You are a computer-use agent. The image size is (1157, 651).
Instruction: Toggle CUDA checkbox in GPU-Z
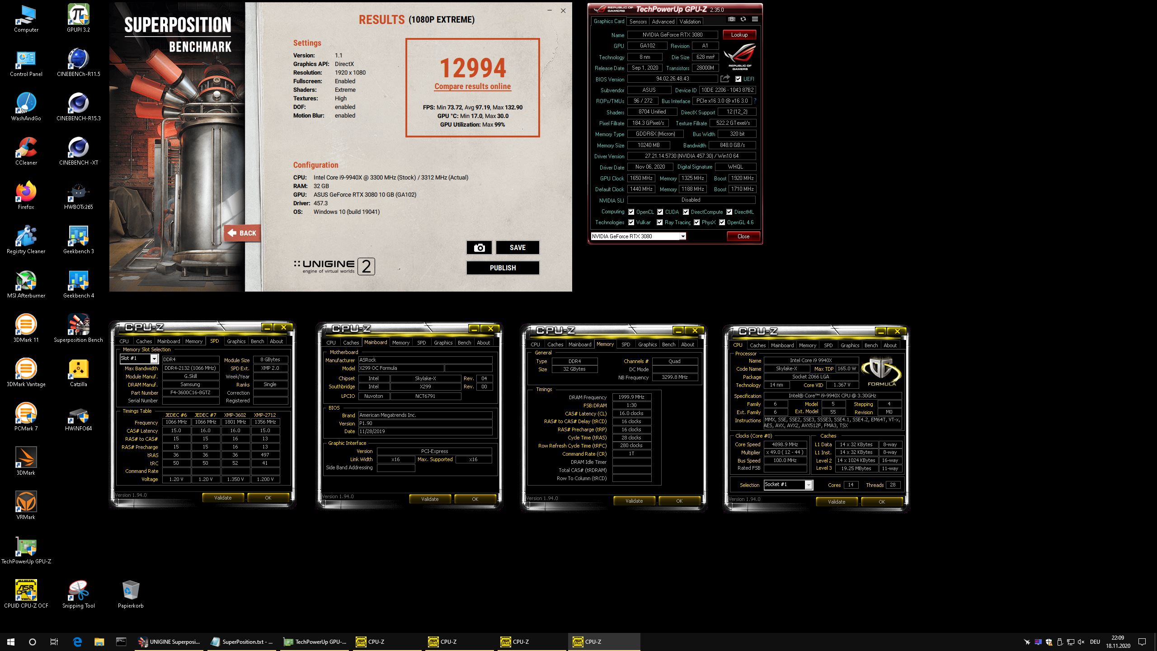[x=660, y=212]
